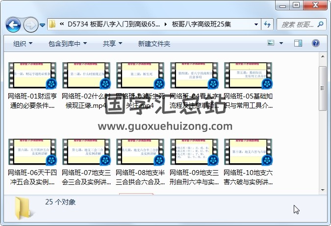Click the vertical scrollbar thumb

(323, 88)
